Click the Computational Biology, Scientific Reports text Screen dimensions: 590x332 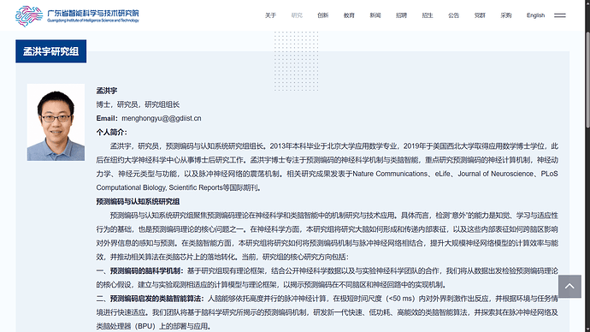point(160,187)
